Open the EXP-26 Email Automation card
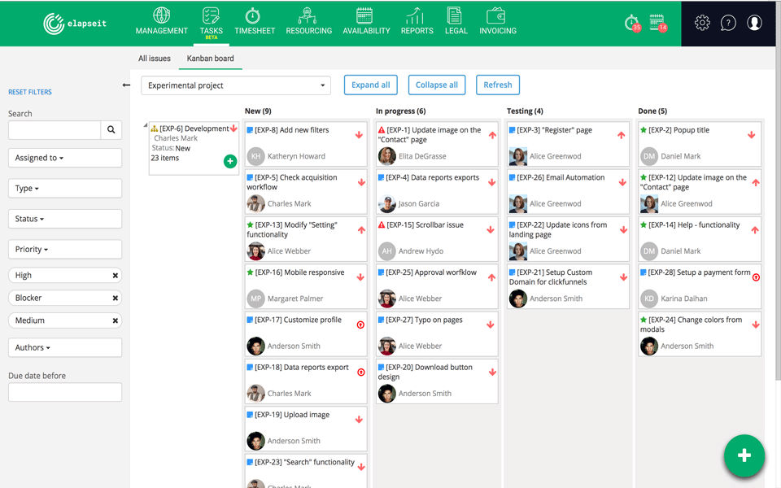 (568, 192)
